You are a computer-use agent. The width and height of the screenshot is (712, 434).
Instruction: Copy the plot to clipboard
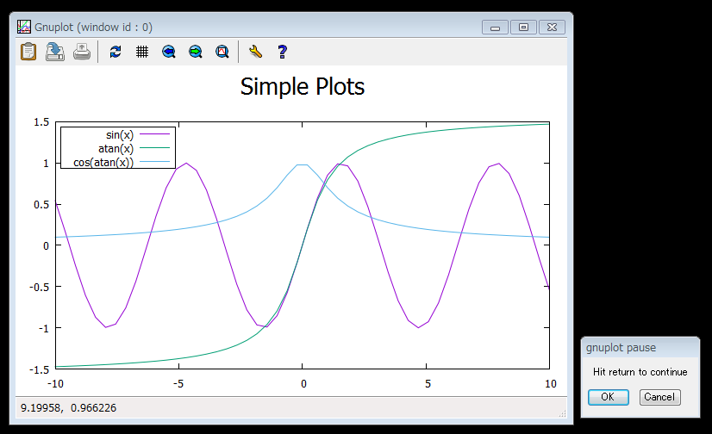click(x=28, y=52)
